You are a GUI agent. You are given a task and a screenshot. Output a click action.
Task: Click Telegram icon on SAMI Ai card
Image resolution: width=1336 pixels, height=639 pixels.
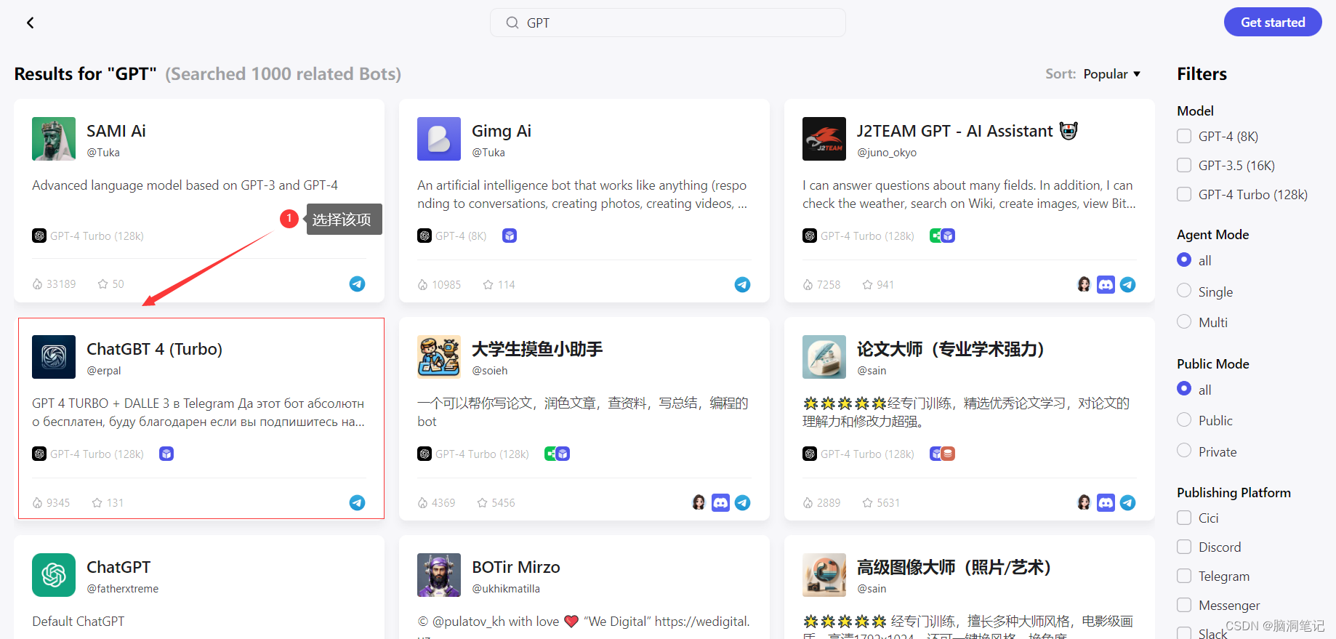click(x=357, y=284)
